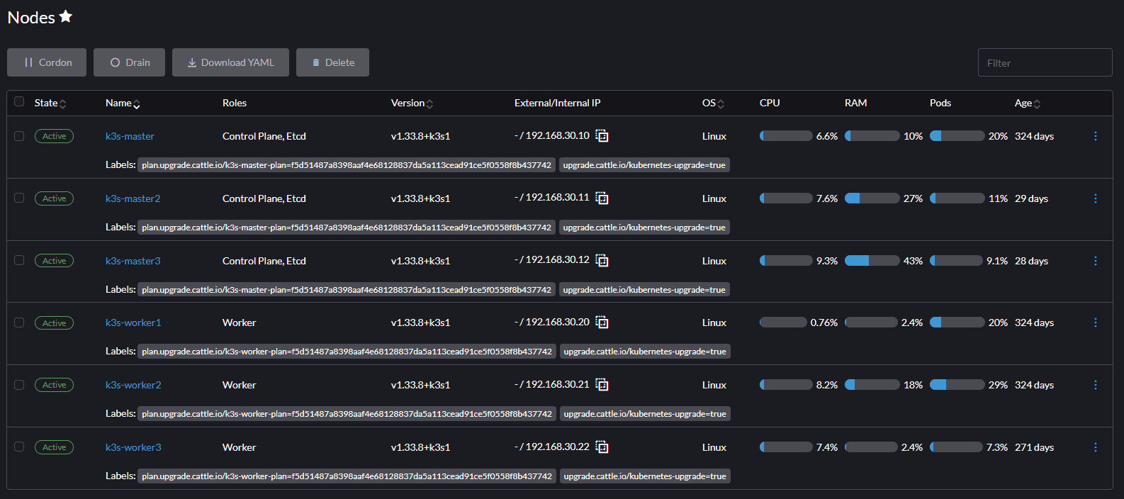Click the Pods column header
Viewport: 1124px width, 499px height.
pyautogui.click(x=940, y=103)
